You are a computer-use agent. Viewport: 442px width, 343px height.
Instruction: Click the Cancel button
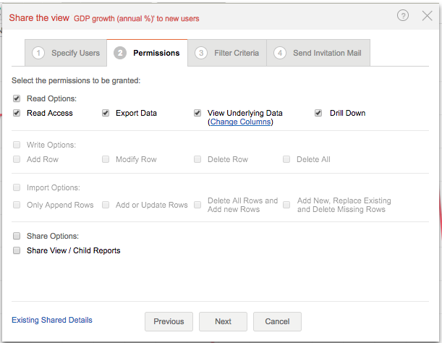[277, 321]
